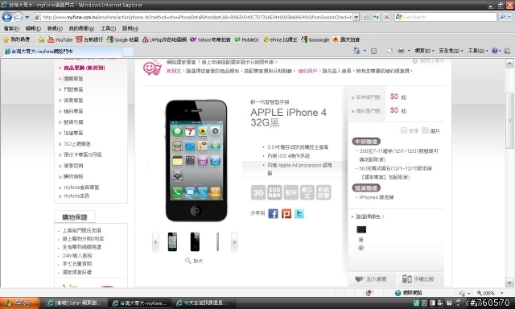The width and height of the screenshot is (515, 309).
Task: Open the Mobile01 favorites link
Action: 246,39
